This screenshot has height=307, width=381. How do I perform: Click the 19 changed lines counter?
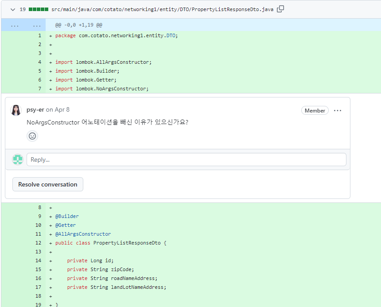point(22,9)
